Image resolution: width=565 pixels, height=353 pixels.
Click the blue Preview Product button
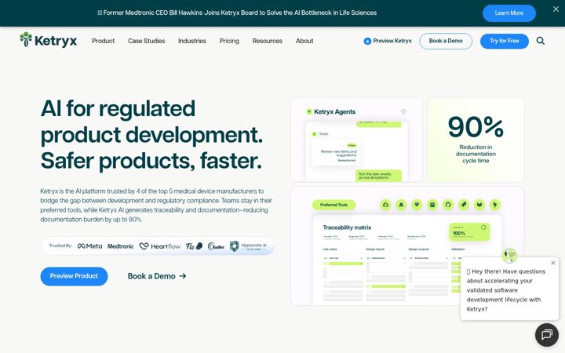[74, 276]
